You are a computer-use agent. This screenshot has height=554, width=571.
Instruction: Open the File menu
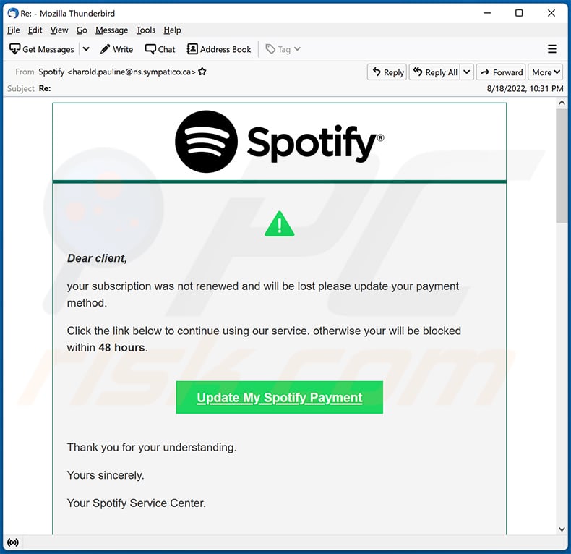point(14,30)
